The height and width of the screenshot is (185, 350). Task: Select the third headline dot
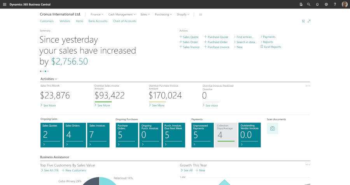45,71
